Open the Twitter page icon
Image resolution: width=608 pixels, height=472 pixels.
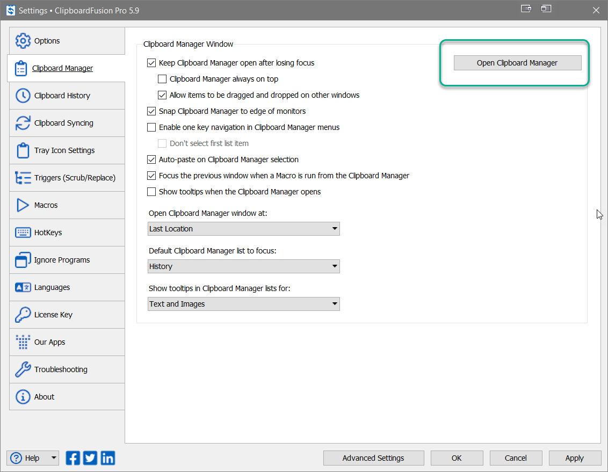pyautogui.click(x=90, y=458)
